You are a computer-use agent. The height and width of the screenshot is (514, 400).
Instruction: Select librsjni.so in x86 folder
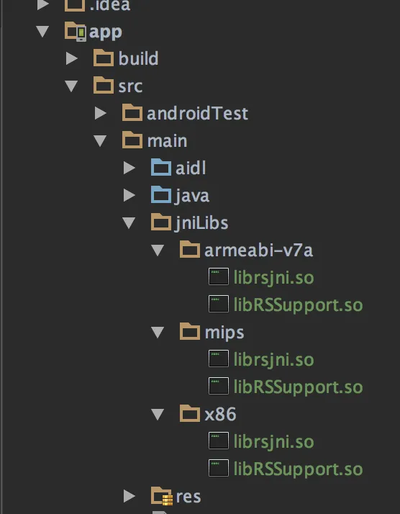coord(274,442)
